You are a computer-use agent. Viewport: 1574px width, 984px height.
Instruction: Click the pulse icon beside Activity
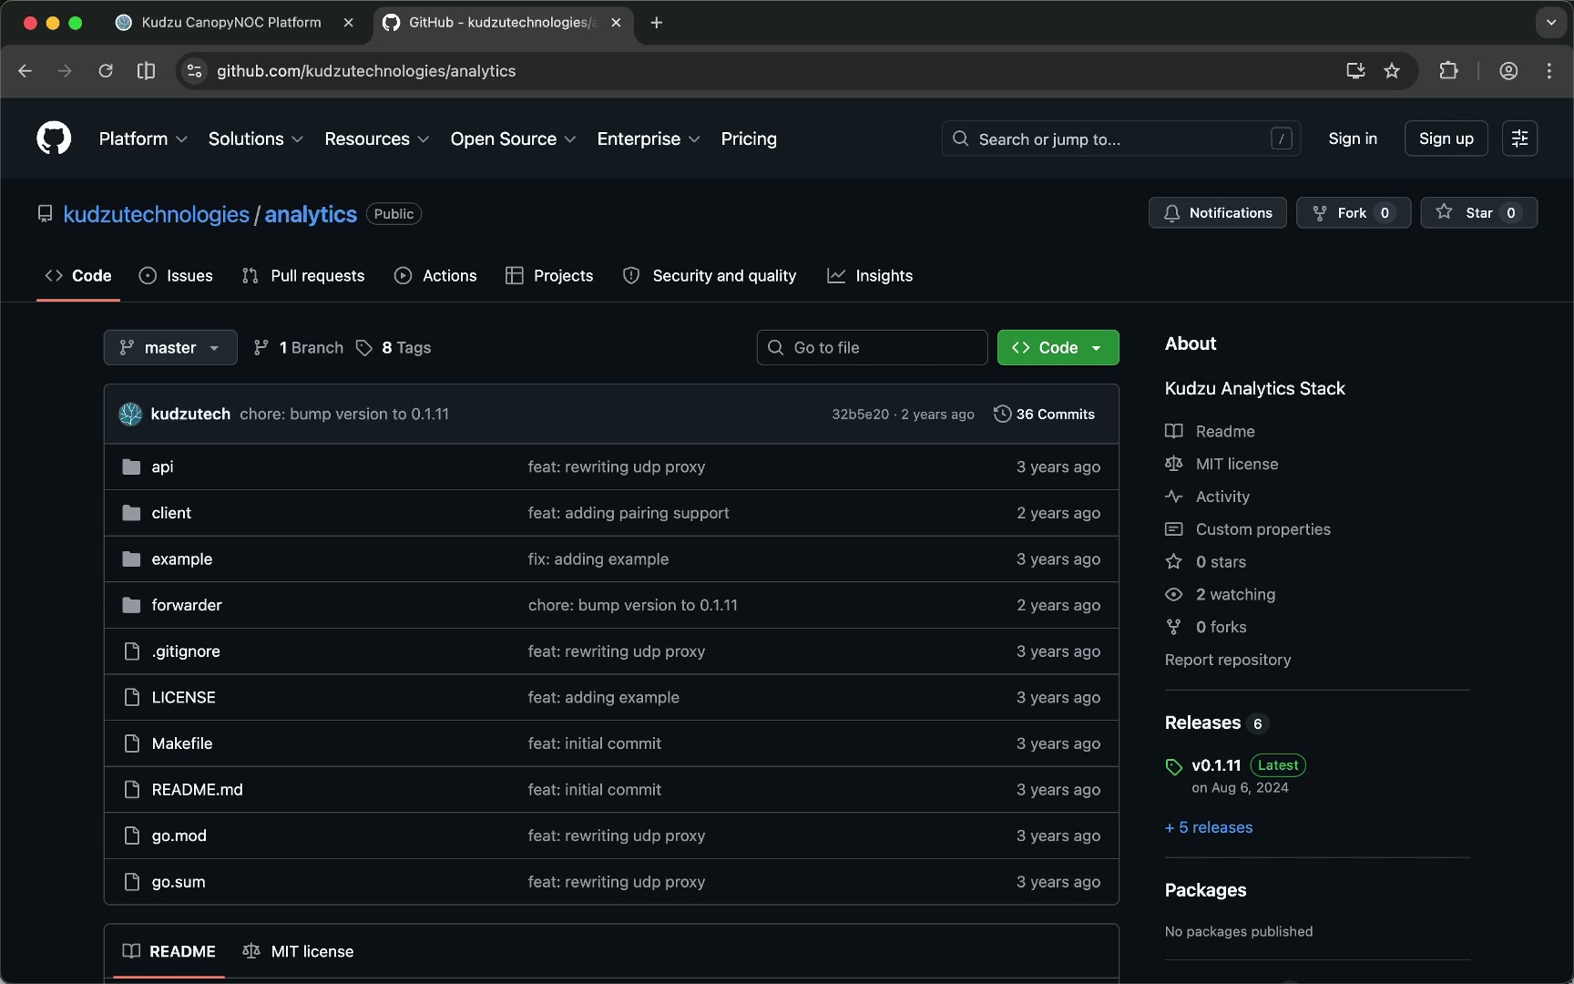pos(1174,497)
